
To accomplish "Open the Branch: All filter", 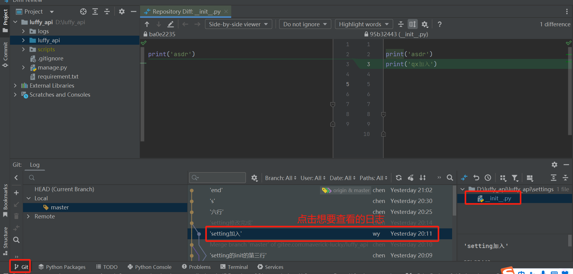I will 281,178.
